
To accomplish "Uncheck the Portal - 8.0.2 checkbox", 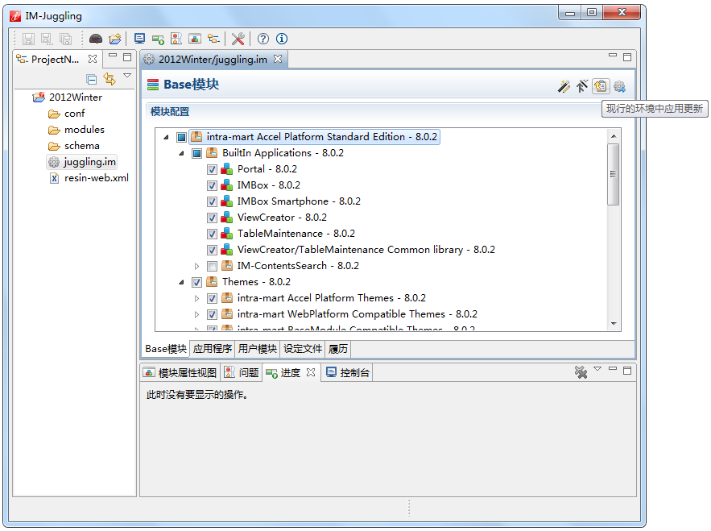I will click(x=212, y=169).
